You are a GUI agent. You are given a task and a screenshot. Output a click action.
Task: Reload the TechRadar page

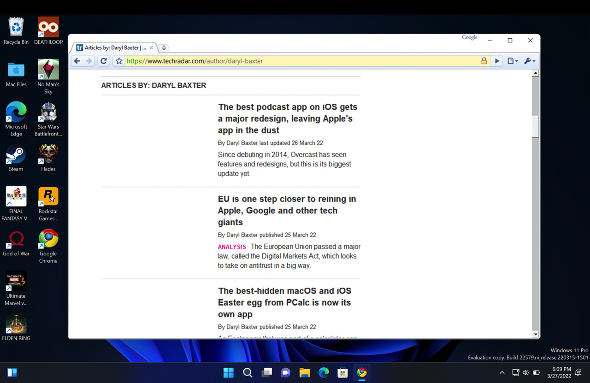(x=104, y=61)
